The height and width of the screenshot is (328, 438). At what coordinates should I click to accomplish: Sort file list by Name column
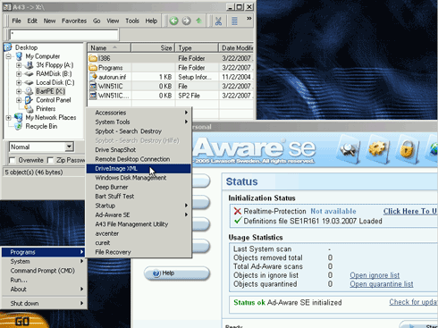[109, 47]
